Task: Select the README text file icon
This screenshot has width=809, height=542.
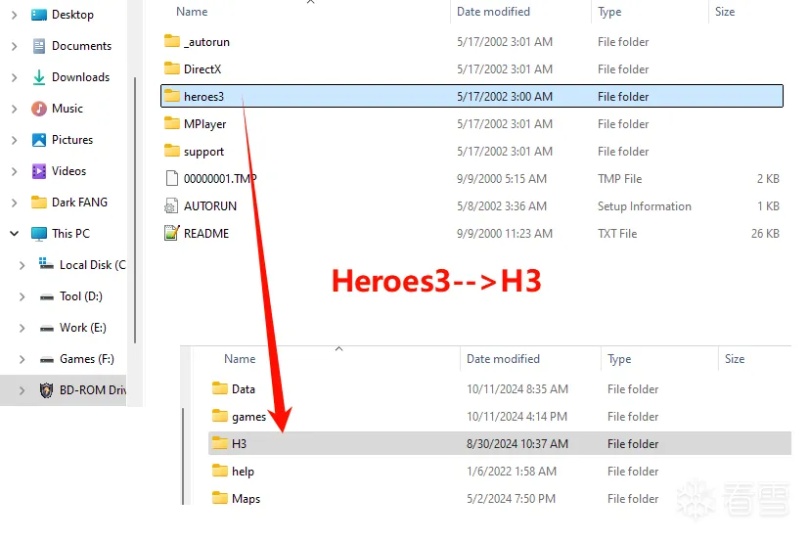Action: tap(172, 234)
